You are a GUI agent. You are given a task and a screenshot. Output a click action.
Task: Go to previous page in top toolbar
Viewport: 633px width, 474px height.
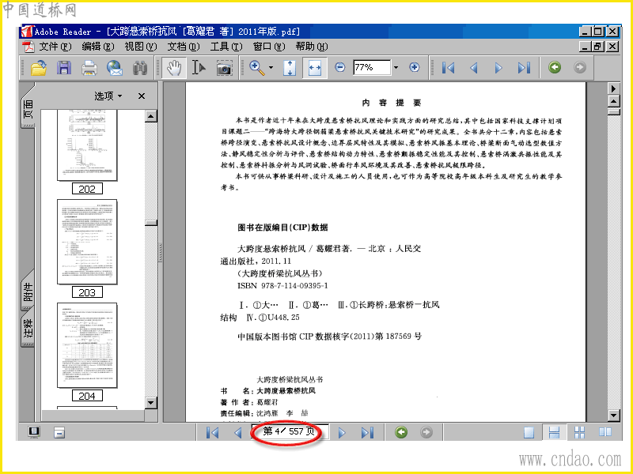click(474, 68)
